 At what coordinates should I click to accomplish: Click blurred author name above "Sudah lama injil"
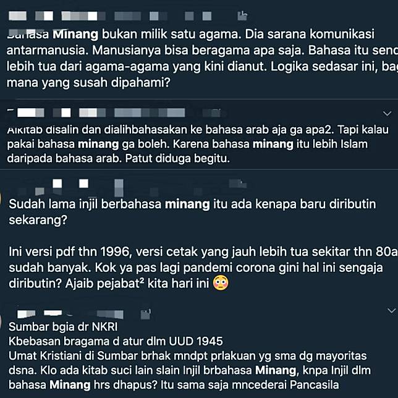(71, 188)
